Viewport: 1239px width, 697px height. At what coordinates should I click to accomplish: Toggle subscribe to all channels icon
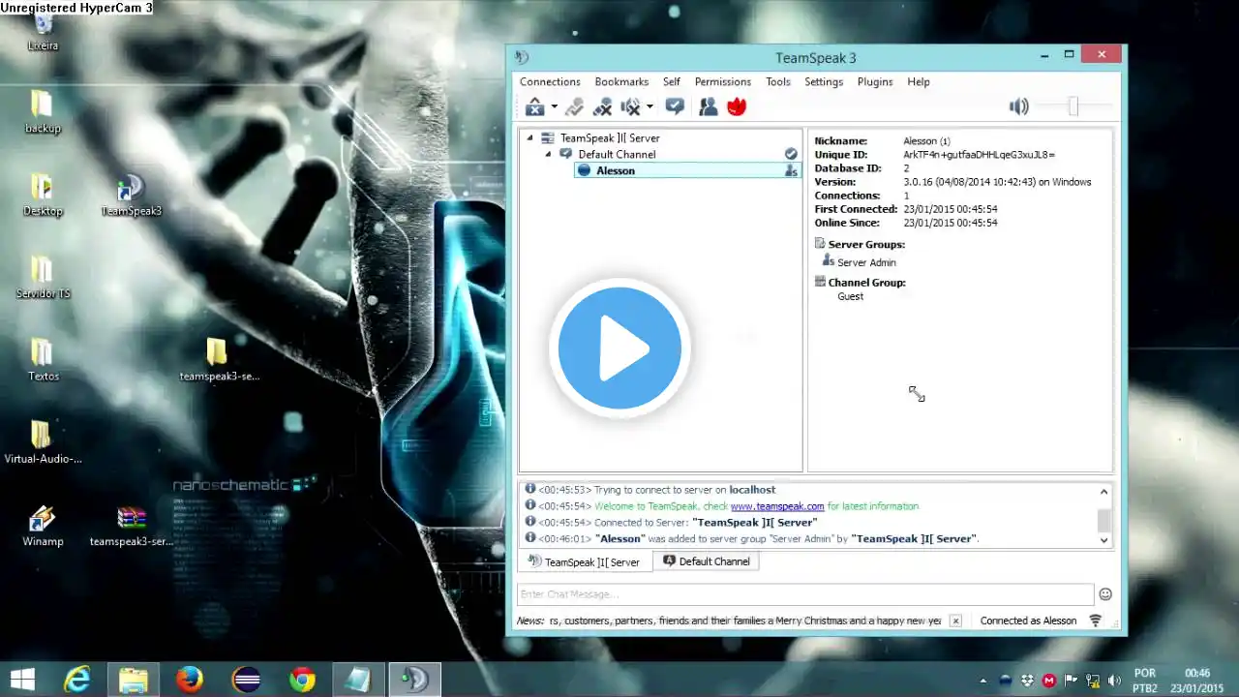pos(675,106)
